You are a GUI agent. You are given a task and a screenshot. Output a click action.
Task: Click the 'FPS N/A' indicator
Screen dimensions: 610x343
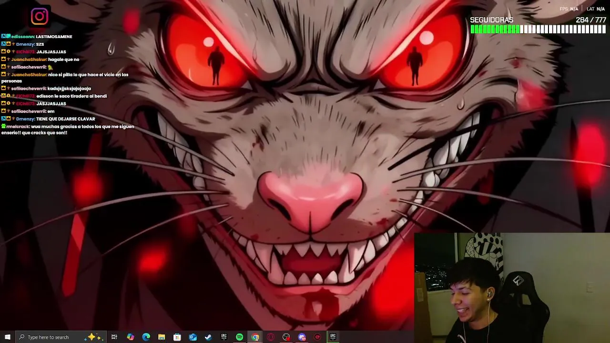(569, 9)
